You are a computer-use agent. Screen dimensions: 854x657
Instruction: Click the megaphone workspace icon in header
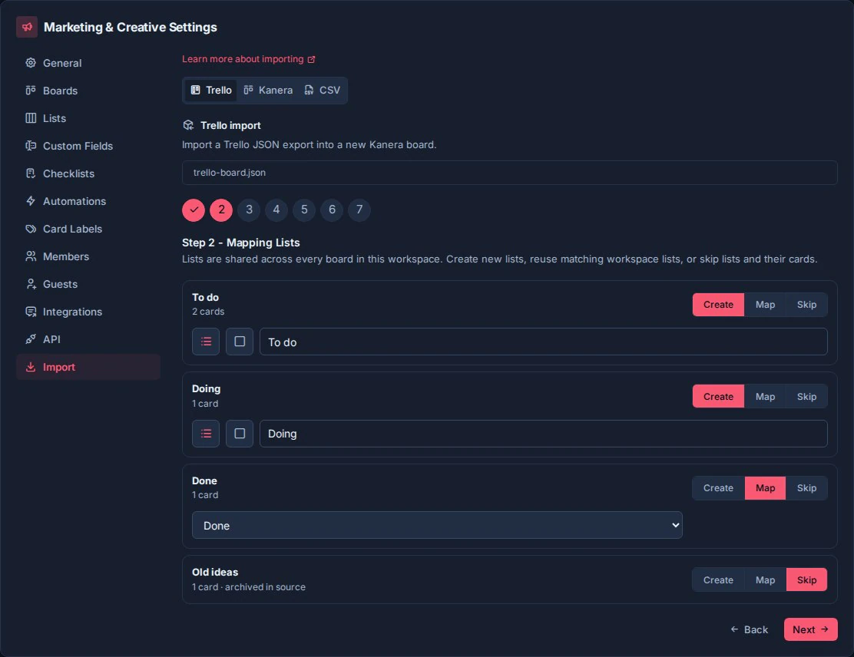(x=27, y=27)
